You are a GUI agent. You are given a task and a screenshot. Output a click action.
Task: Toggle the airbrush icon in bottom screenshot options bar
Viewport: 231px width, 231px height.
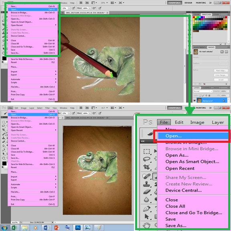coord(94,113)
